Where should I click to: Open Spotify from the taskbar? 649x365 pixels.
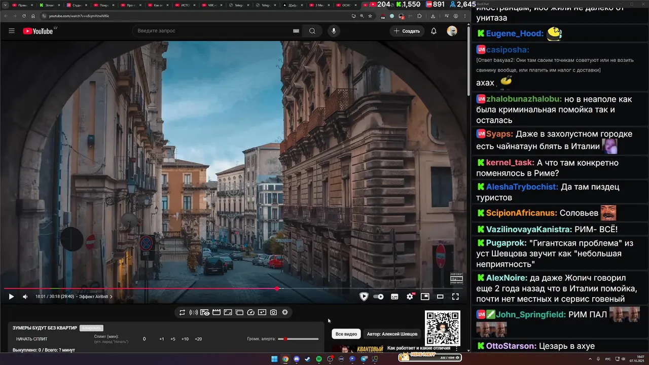[319, 359]
